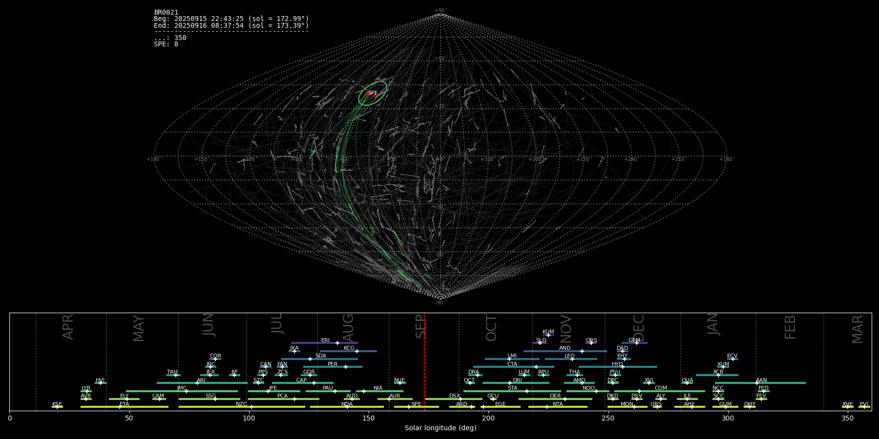Click the Beg: 20250915 22:43:25 line
The width and height of the screenshot is (879, 439).
click(x=231, y=19)
